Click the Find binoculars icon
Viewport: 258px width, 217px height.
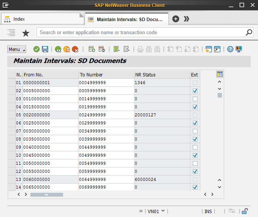pyautogui.click(x=149, y=49)
